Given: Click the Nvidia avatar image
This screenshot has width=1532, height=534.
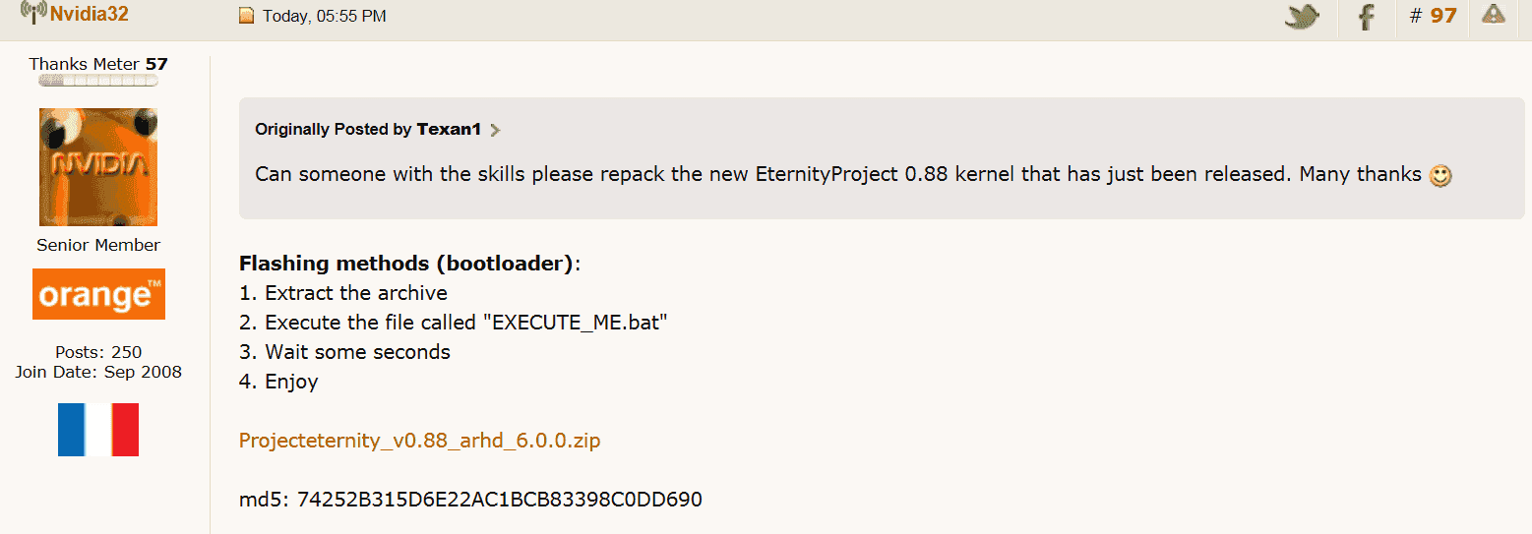Looking at the screenshot, I should (x=98, y=167).
